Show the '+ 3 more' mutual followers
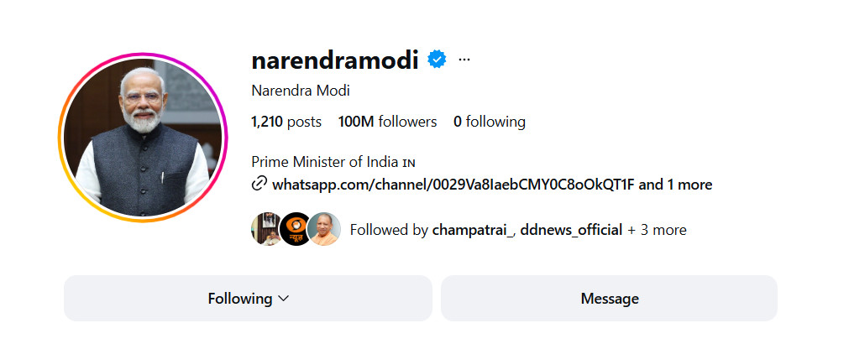849x349 pixels. (x=657, y=230)
